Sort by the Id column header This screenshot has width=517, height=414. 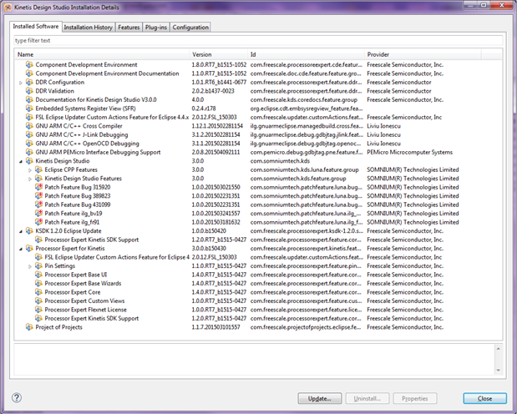coord(306,54)
